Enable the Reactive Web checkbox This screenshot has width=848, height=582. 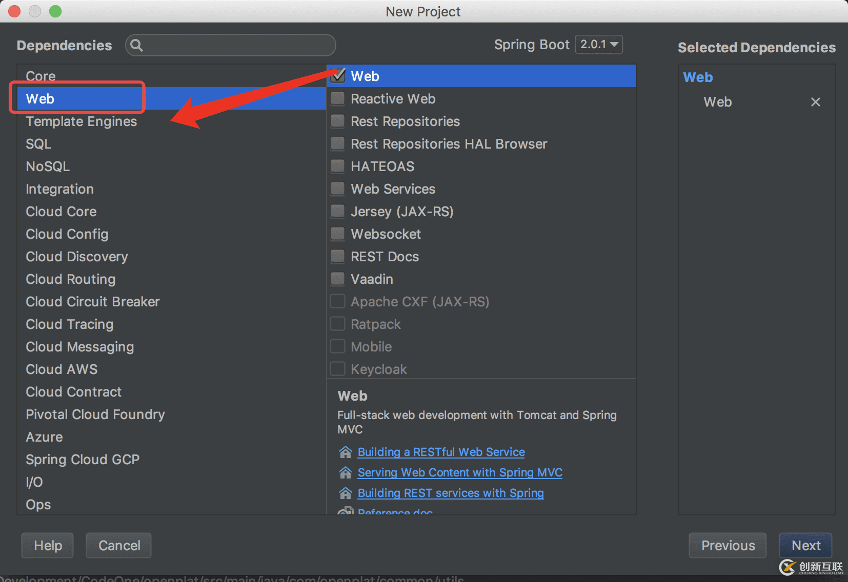click(338, 98)
